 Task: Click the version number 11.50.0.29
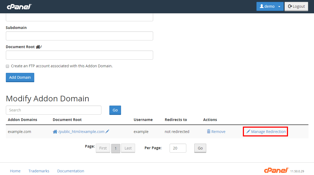(297, 171)
